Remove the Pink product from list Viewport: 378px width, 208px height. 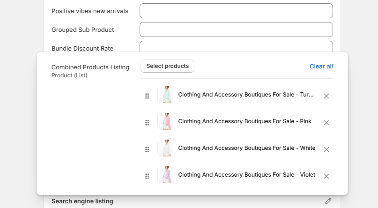(x=326, y=123)
